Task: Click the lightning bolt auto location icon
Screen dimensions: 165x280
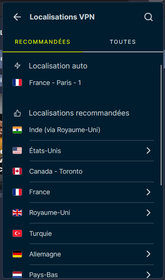Action: tap(18, 66)
